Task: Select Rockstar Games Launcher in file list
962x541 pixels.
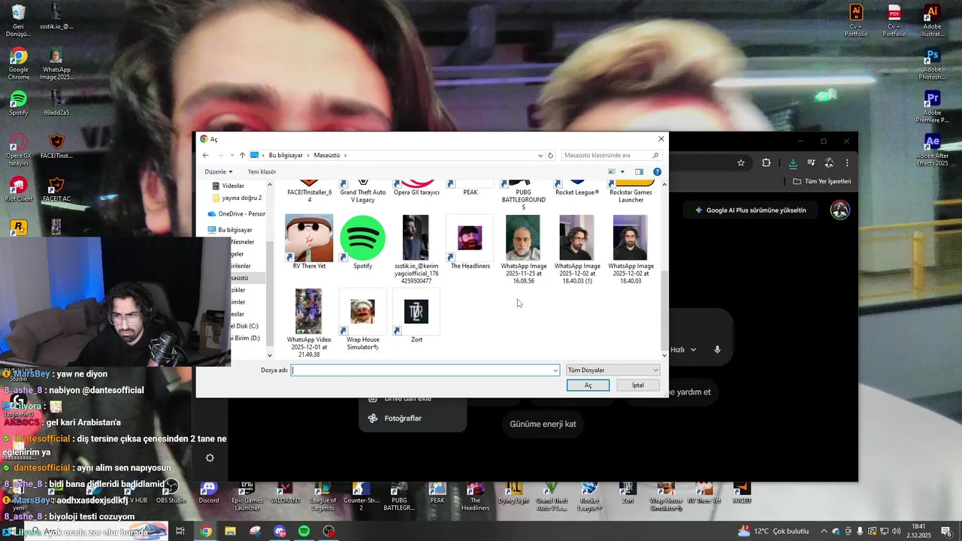Action: click(x=631, y=191)
